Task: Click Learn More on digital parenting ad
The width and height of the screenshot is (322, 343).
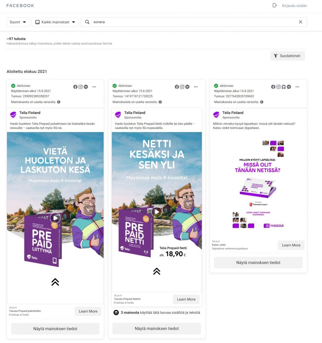Action: click(291, 245)
